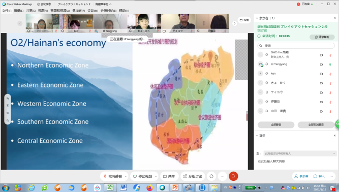The height and width of the screenshot is (192, 339).
Task: Click the participant search field
Action: [296, 46]
